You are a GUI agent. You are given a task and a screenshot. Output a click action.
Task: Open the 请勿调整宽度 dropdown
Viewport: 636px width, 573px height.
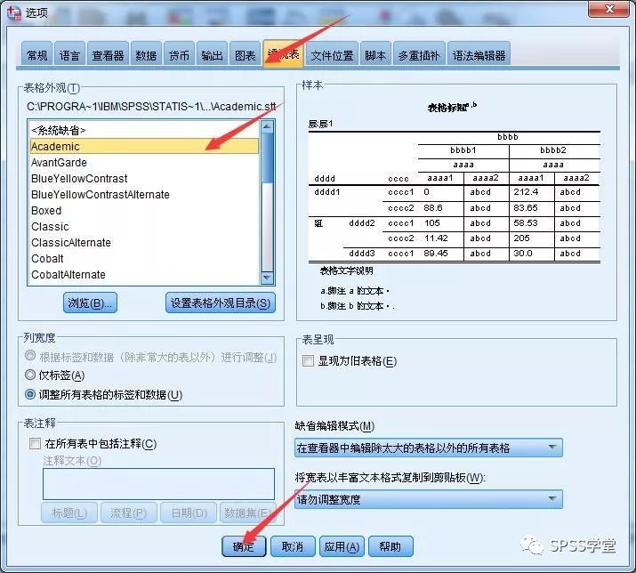pos(429,499)
